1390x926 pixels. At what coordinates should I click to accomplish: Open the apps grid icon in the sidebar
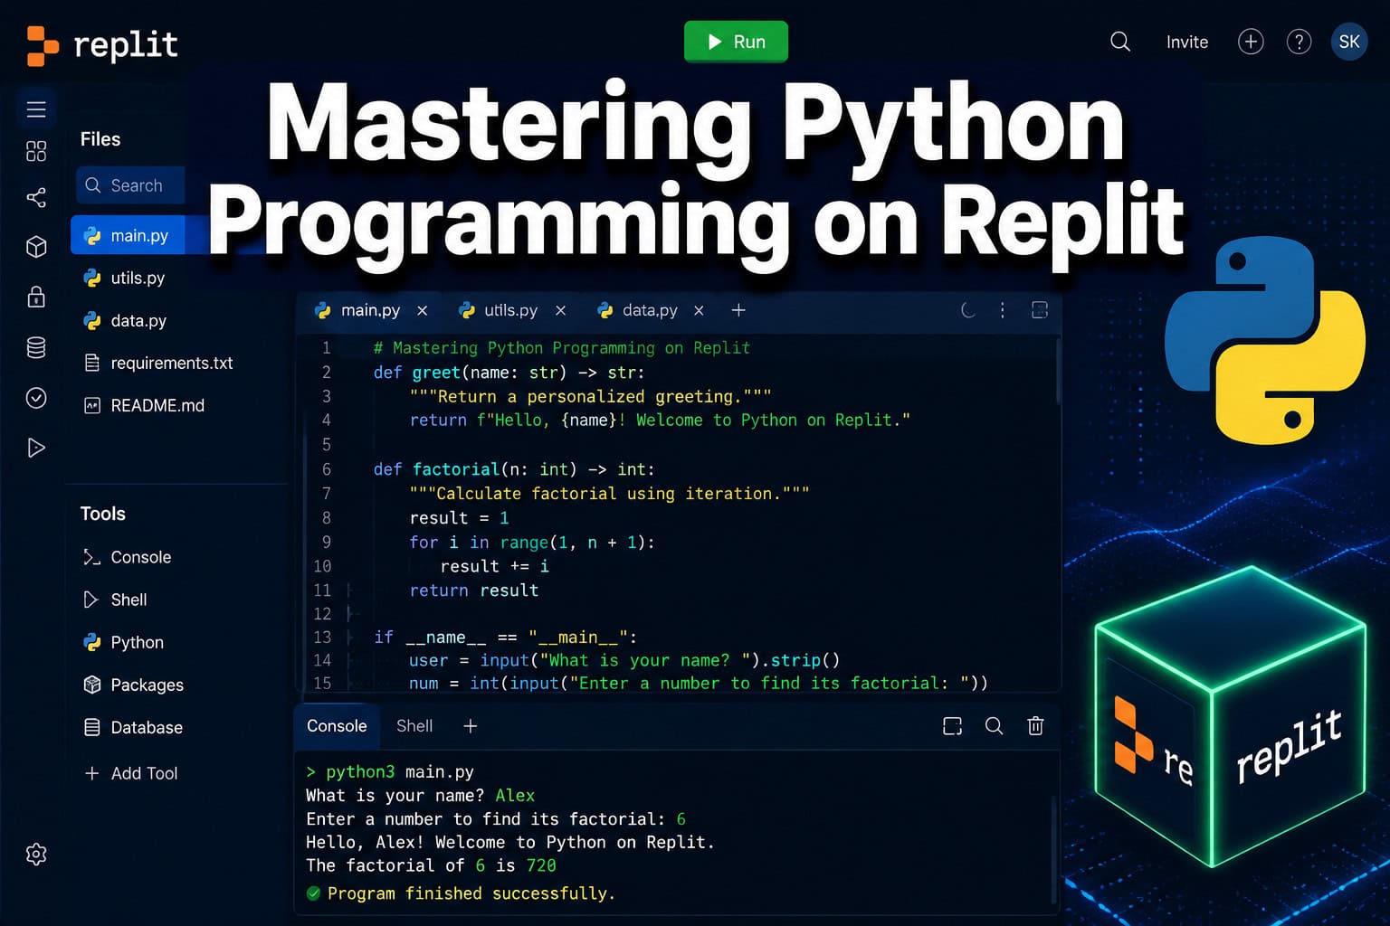36,151
